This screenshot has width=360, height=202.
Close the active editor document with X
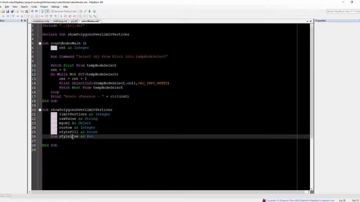(x=311, y=21)
